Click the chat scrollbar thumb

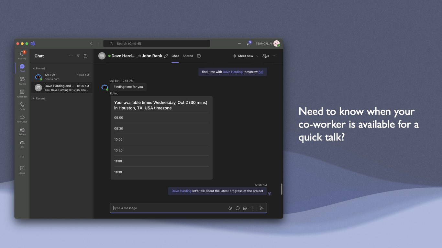click(282, 189)
